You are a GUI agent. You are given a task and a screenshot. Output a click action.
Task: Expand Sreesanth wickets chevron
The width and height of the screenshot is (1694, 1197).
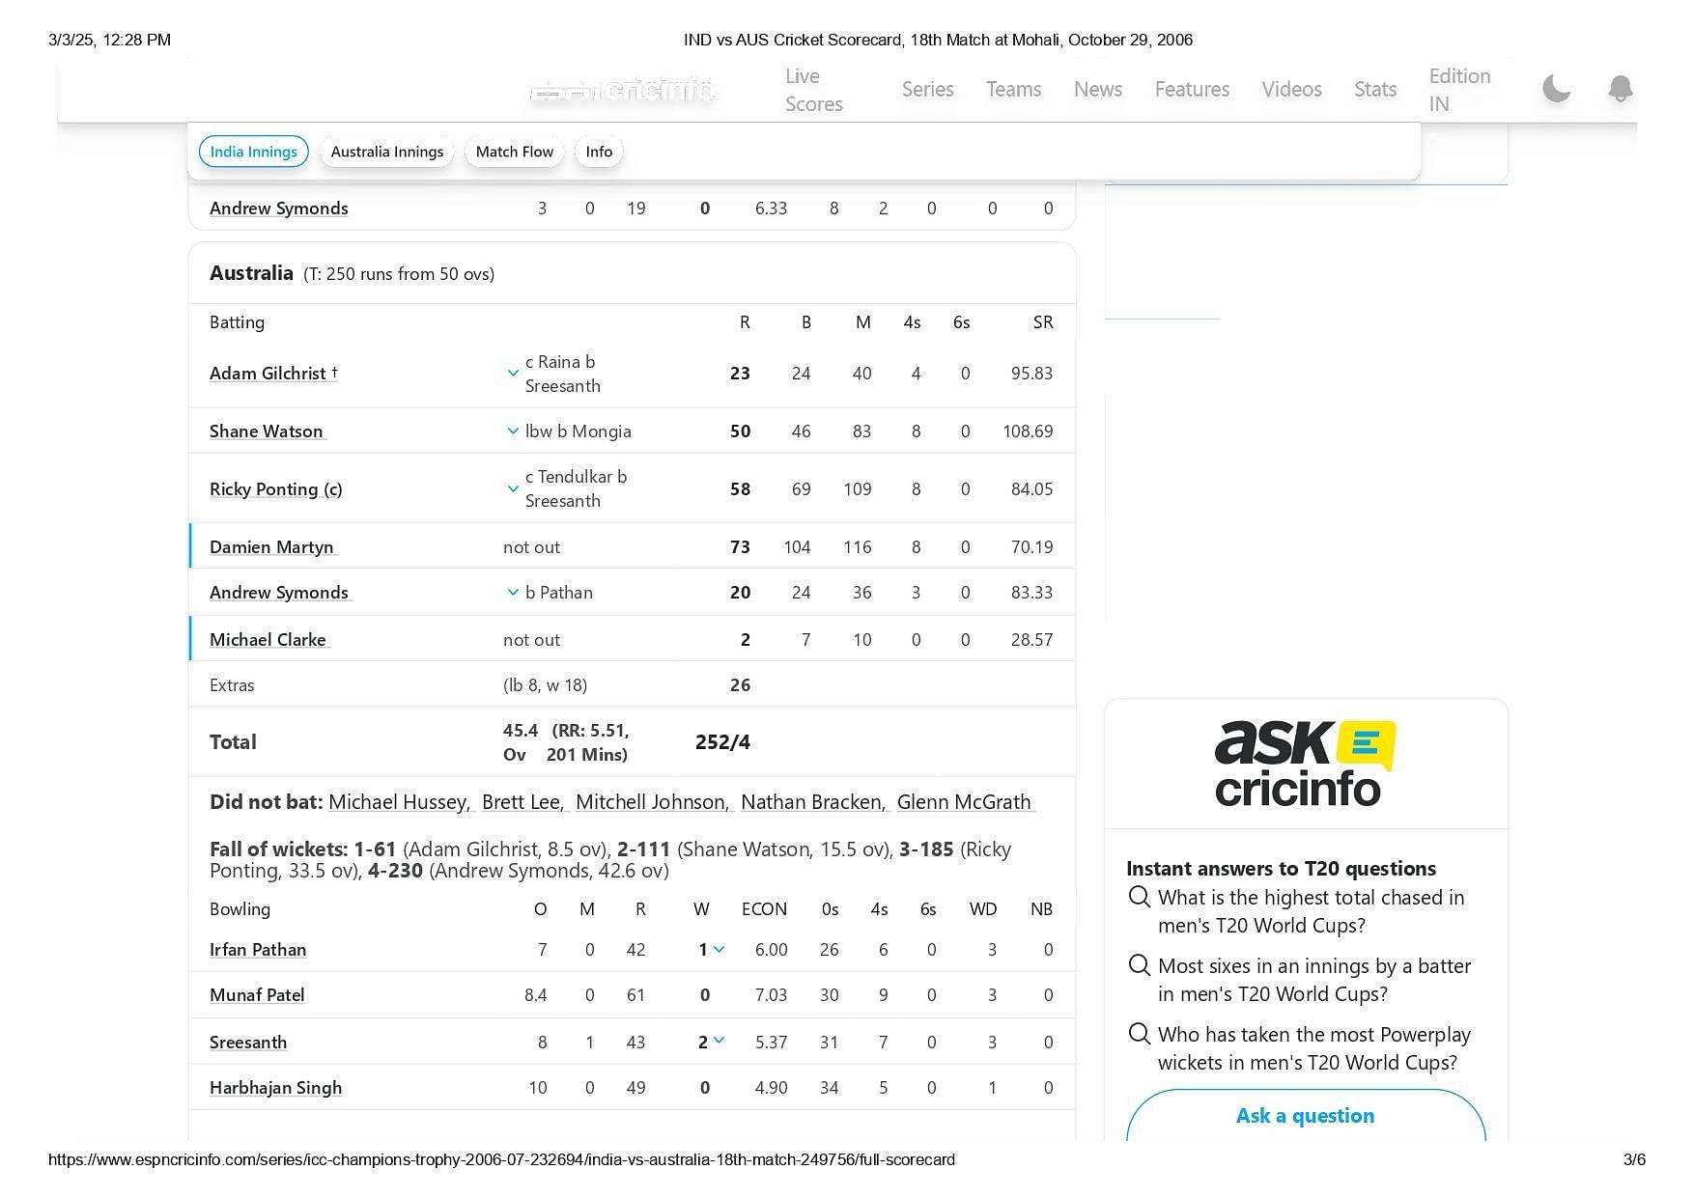click(x=719, y=1041)
